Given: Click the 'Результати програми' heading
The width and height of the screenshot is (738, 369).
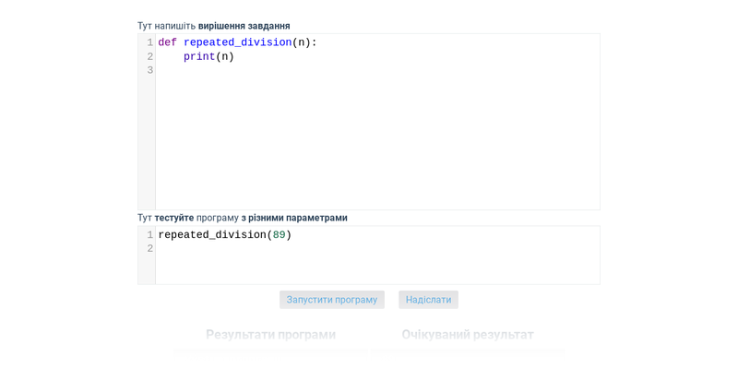Looking at the screenshot, I should 270,335.
